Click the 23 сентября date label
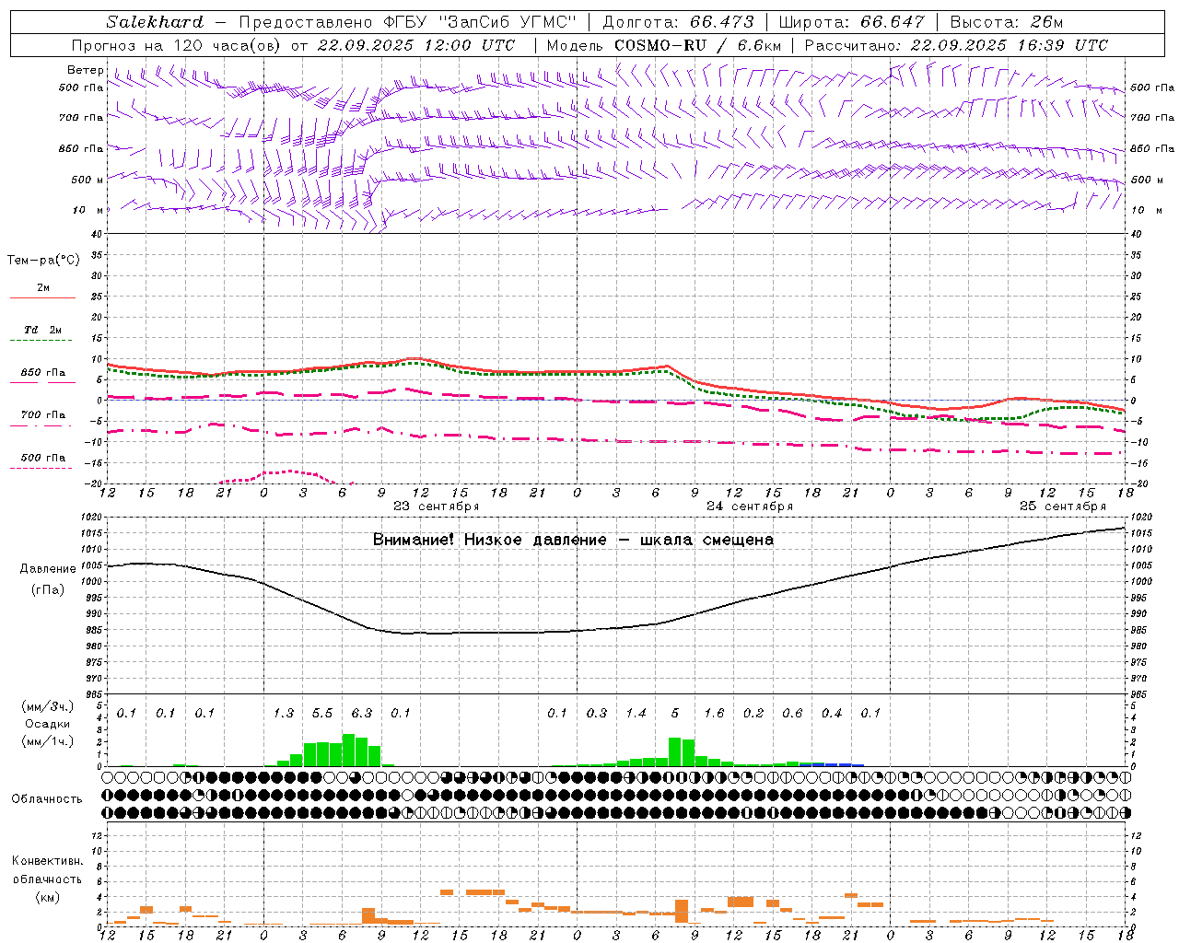This screenshot has height=943, width=1179. pyautogui.click(x=437, y=506)
